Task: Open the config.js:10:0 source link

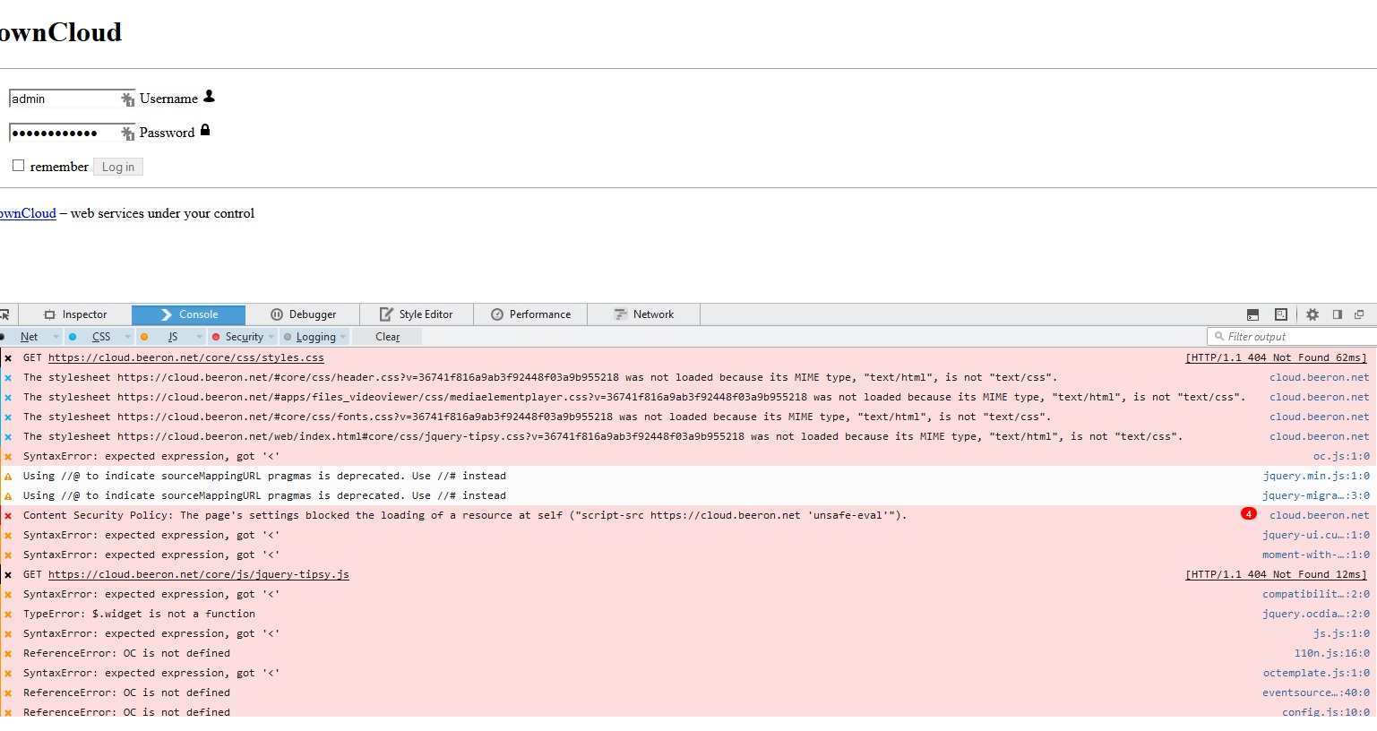Action: coord(1326,712)
